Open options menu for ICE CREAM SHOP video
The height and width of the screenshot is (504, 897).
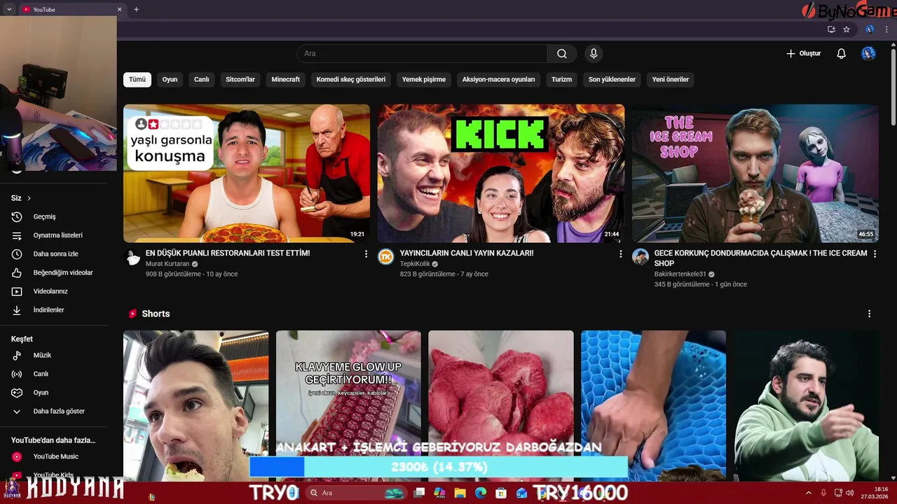tap(875, 254)
